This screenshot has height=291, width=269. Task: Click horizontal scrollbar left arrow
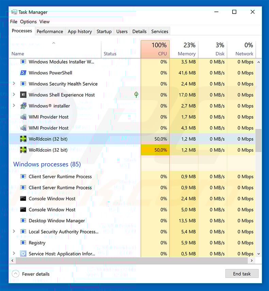point(12,260)
